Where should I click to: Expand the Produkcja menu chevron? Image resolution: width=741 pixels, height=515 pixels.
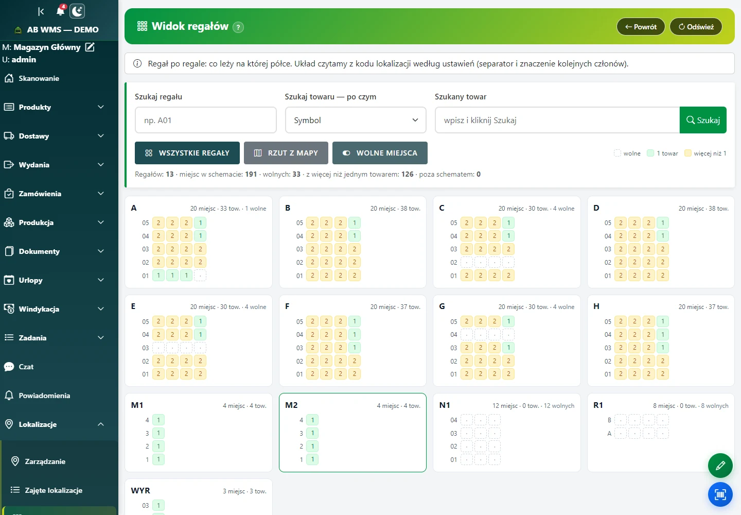[101, 222]
